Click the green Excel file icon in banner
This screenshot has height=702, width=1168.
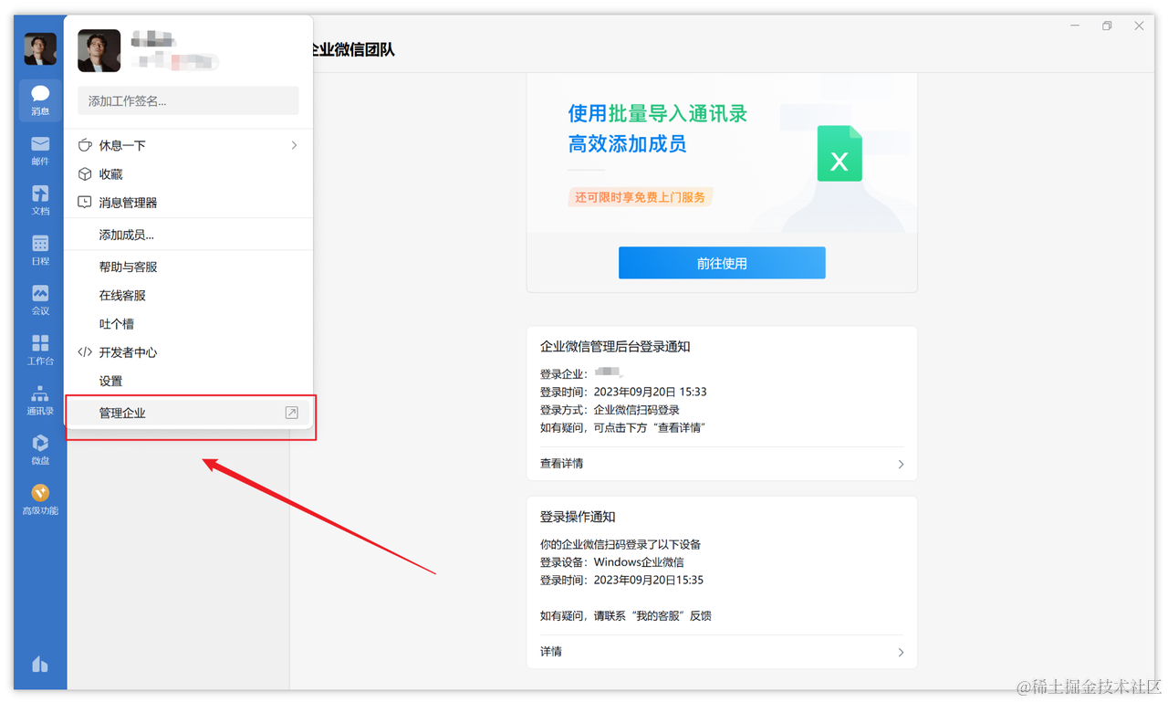pyautogui.click(x=839, y=153)
